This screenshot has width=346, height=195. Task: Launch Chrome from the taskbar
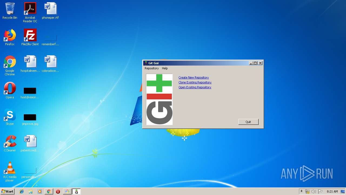coord(49,191)
